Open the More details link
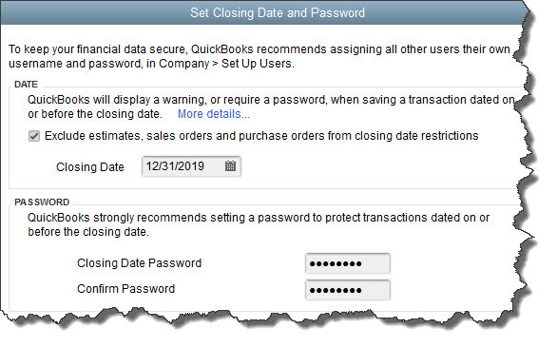Image resolution: width=557 pixels, height=347 pixels. pos(214,114)
